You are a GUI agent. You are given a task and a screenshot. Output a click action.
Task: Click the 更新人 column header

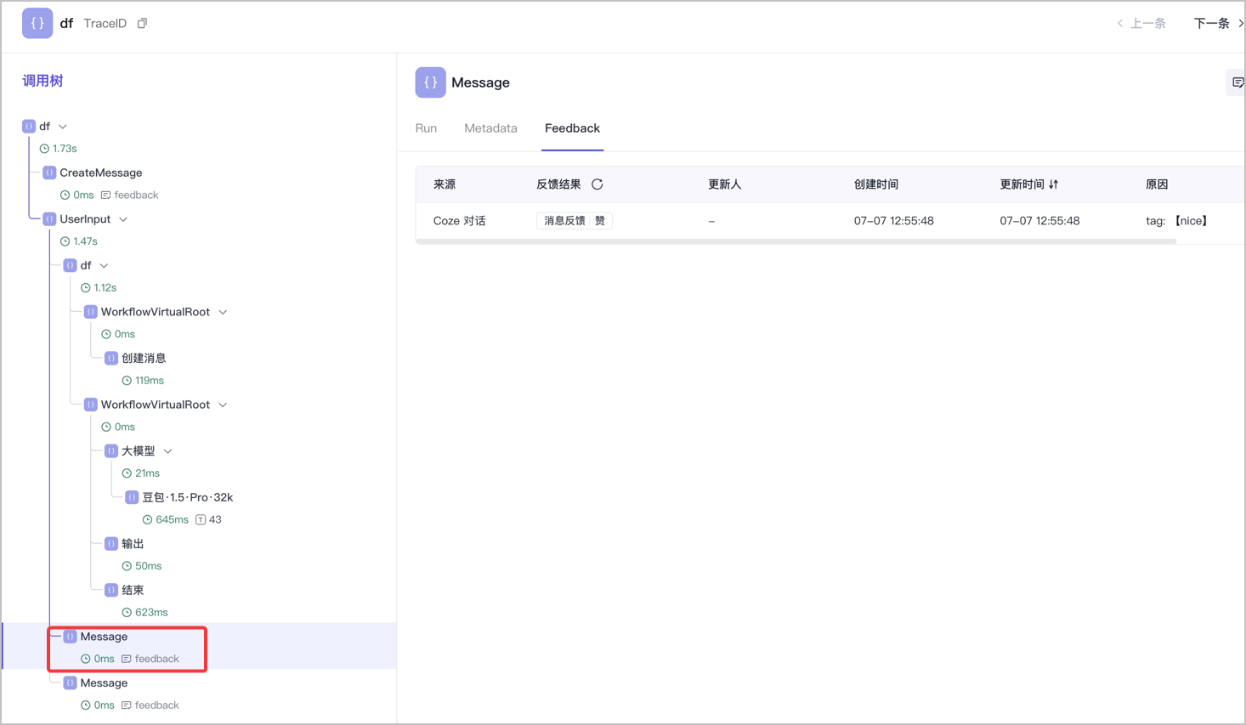725,184
